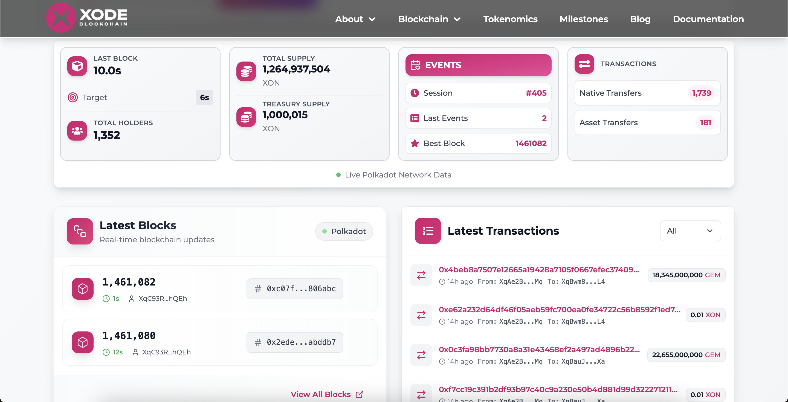Click the 0.01 XON badge of 0xe62a232d transaction
The image size is (788, 402).
[705, 315]
